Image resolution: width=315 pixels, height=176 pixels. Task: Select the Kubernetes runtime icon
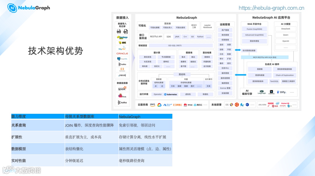[x=171, y=94]
